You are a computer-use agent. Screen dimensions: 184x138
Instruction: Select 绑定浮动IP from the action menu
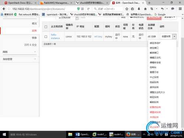[x=155, y=43]
